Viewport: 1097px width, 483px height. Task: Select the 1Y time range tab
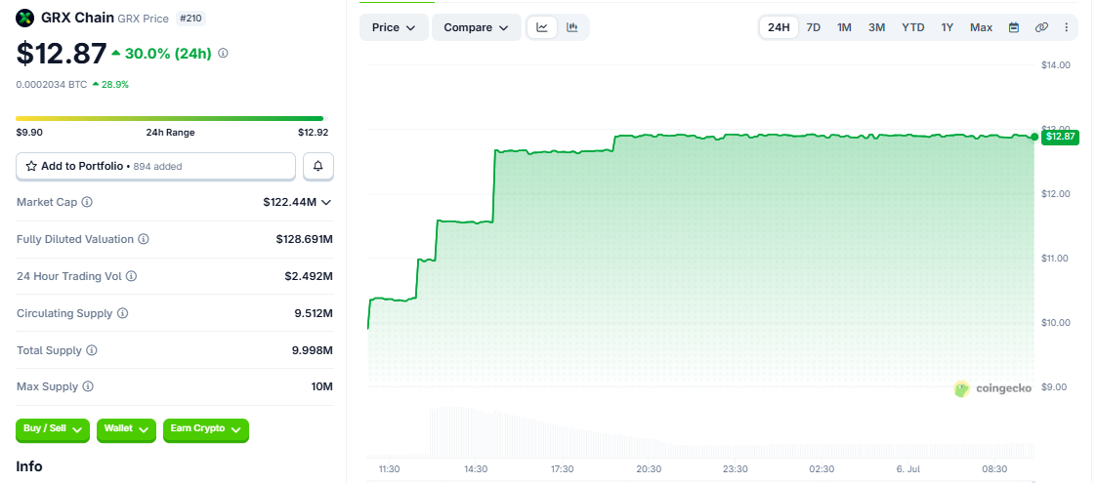[948, 27]
